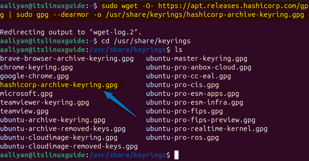This screenshot has width=309, height=161.
Task: Click ubuntu-archive-keyring.gpg in the output
Action: 53,120
